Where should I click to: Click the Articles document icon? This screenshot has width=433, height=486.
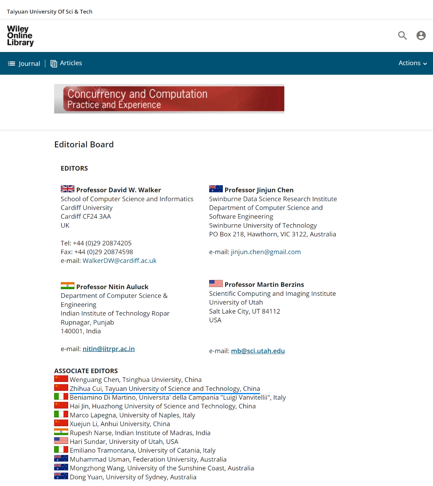click(x=54, y=63)
